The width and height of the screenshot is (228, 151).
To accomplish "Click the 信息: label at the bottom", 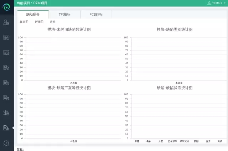I will [20, 150].
